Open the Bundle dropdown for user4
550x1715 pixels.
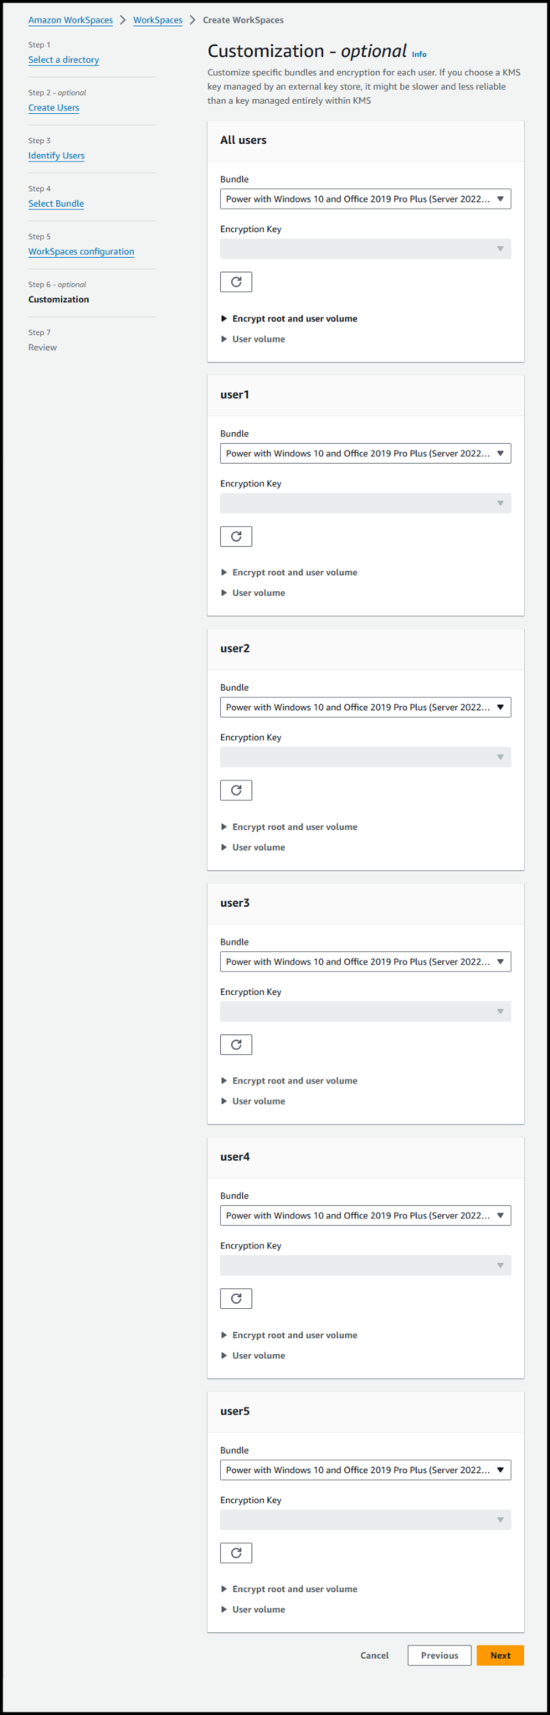tap(365, 1214)
